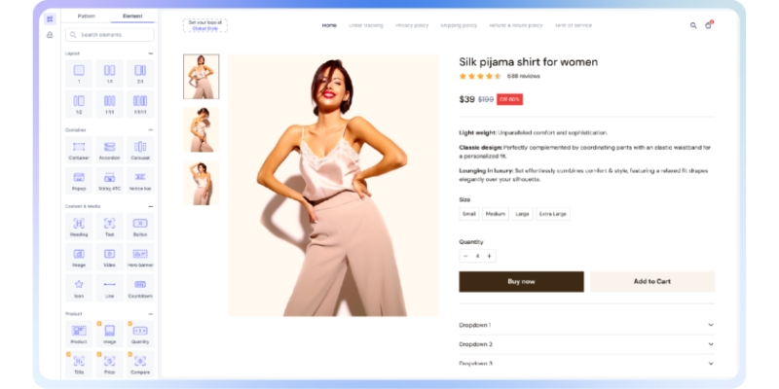Pick the Carousel container element

(x=140, y=150)
